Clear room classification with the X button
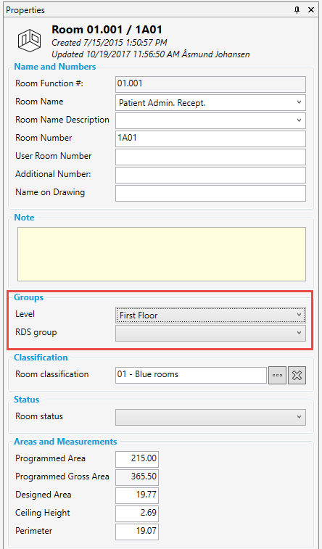Image resolution: width=322 pixels, height=549 pixels. coord(297,376)
